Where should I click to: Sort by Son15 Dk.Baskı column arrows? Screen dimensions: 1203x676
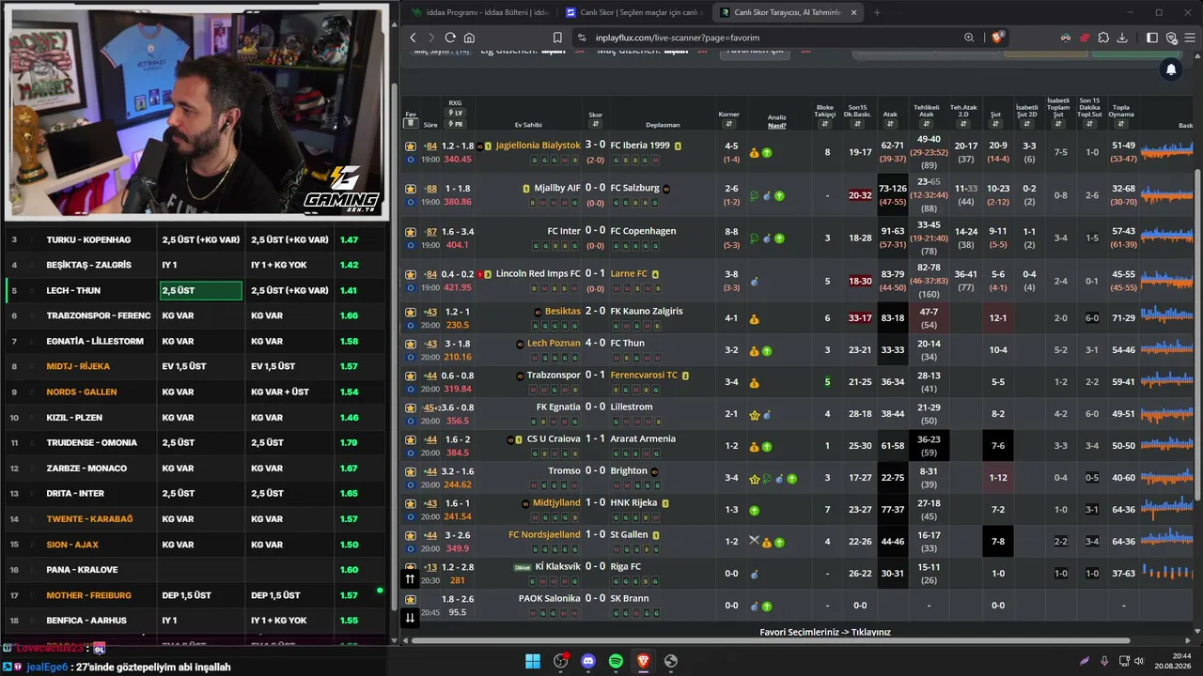coord(857,124)
